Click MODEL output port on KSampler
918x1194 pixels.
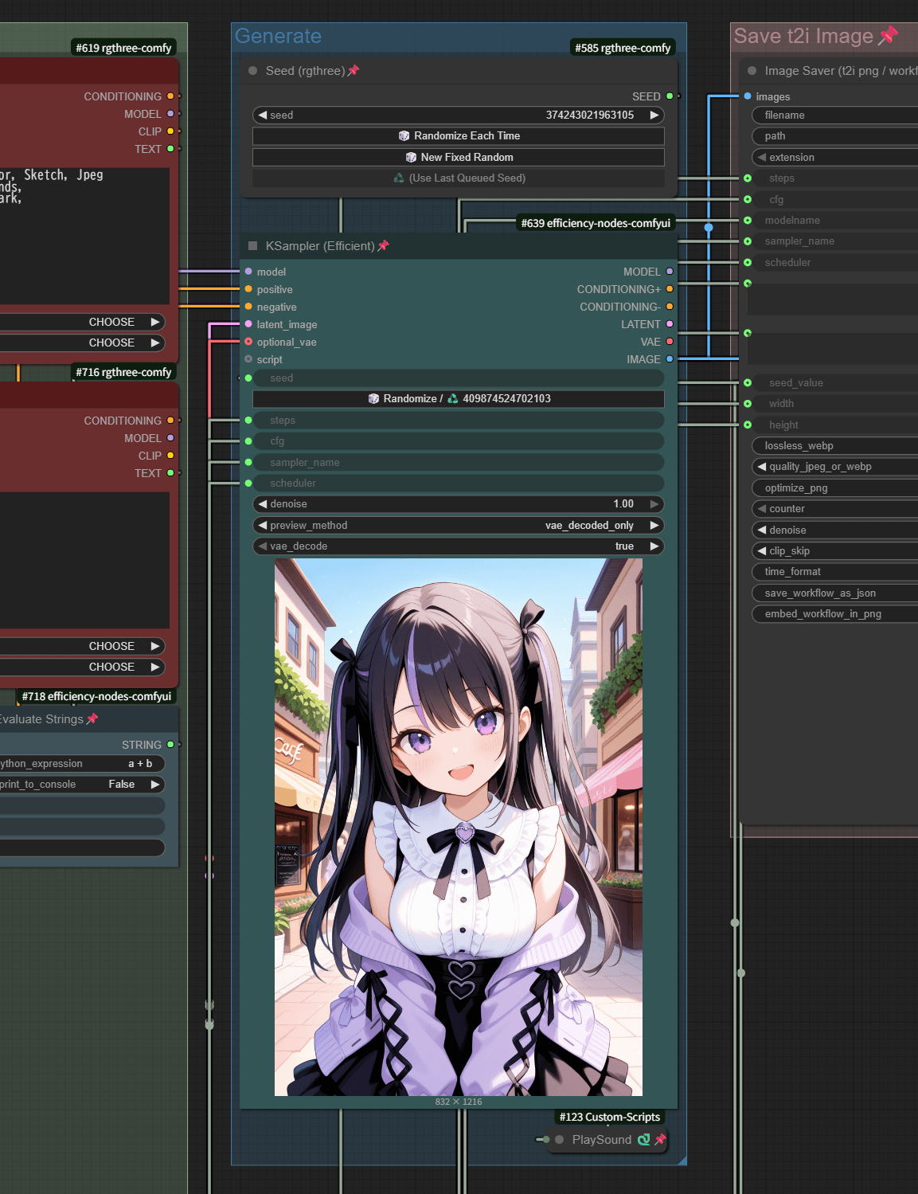(x=670, y=272)
